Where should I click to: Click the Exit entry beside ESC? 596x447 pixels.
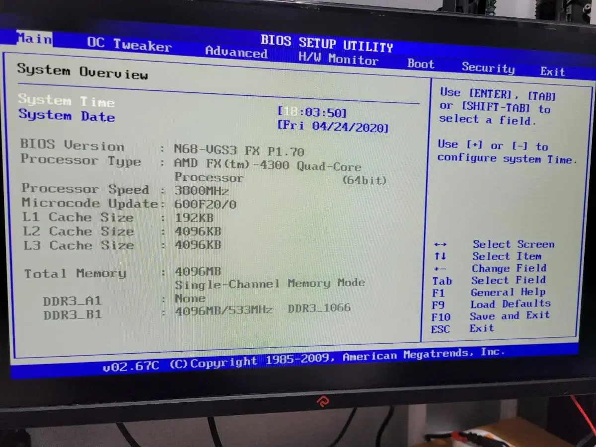tap(482, 328)
